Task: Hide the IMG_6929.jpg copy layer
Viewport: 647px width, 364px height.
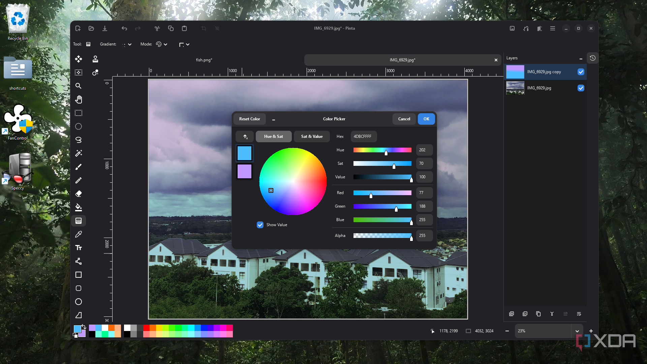Action: pos(581,72)
